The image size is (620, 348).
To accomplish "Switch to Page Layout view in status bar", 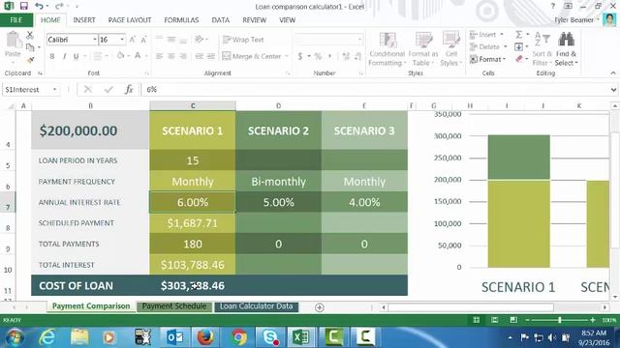I will point(495,320).
